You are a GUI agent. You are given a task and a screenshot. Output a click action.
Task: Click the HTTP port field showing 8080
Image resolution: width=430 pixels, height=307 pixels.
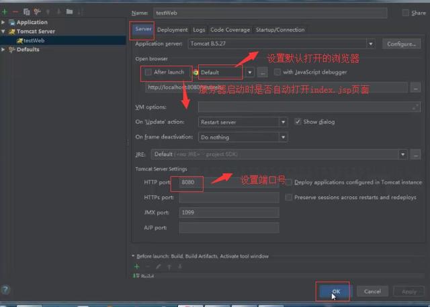click(229, 182)
